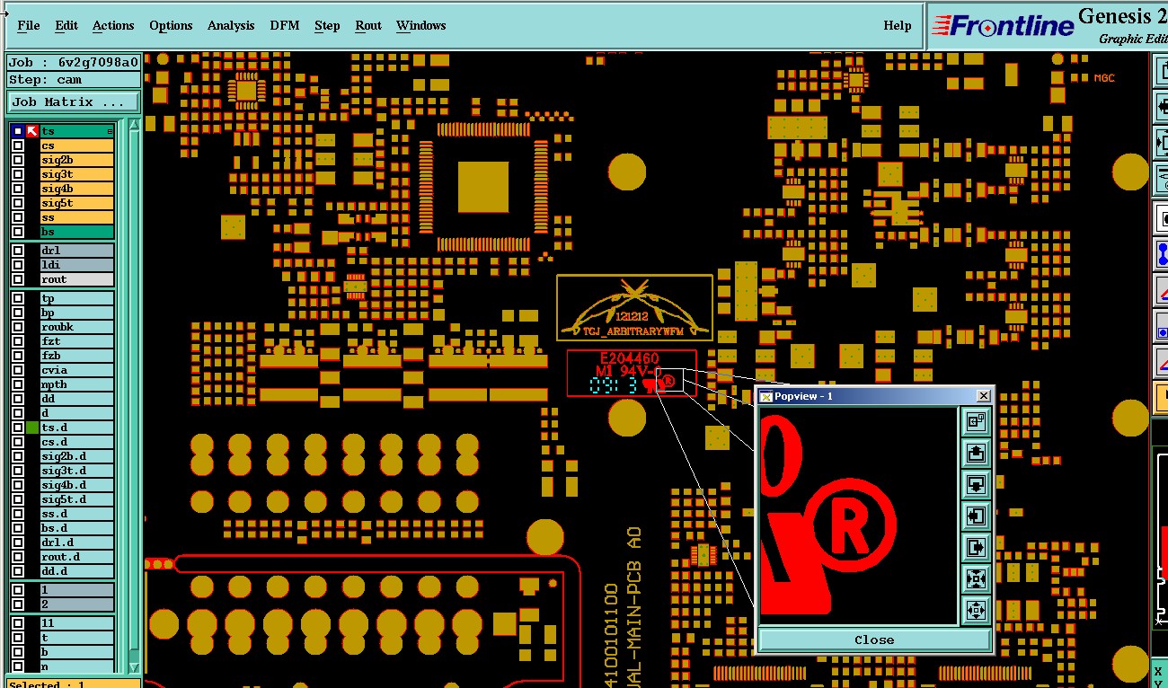Select the drl.d layer name
Screen dimensions: 1168x688
point(77,542)
